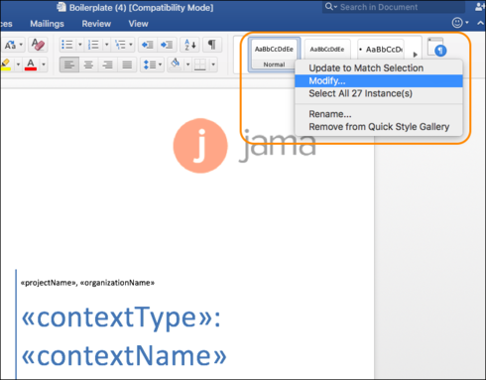Clear all formatting with the eraser icon
This screenshot has width=486, height=380.
click(38, 45)
